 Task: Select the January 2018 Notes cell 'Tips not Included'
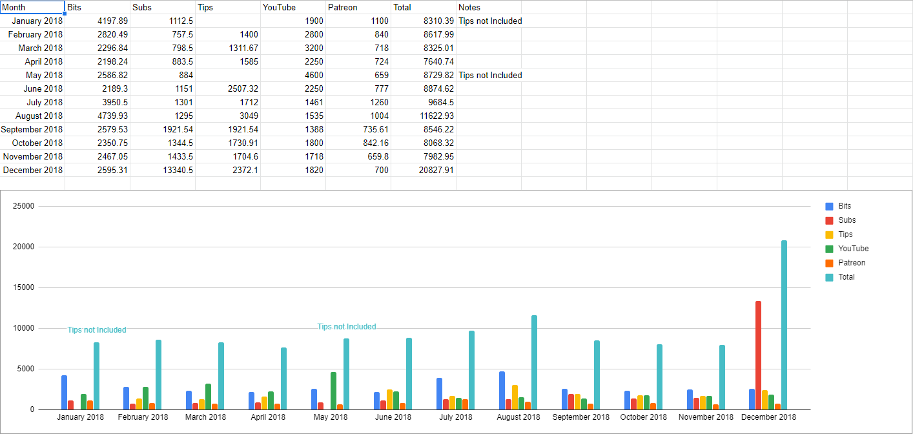coord(489,21)
